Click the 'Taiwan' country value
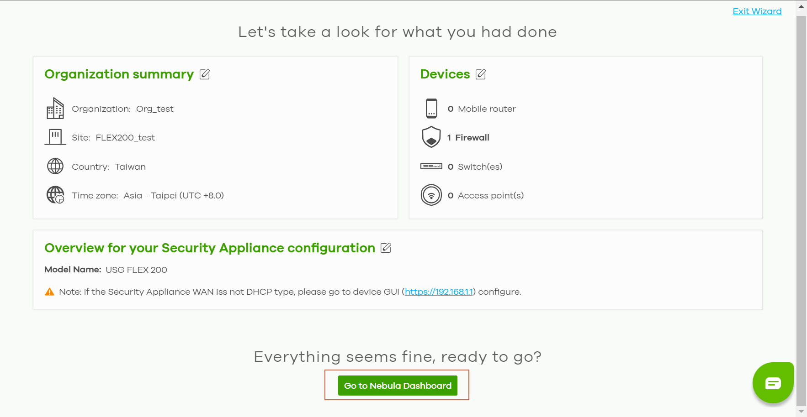807x417 pixels. (x=130, y=167)
